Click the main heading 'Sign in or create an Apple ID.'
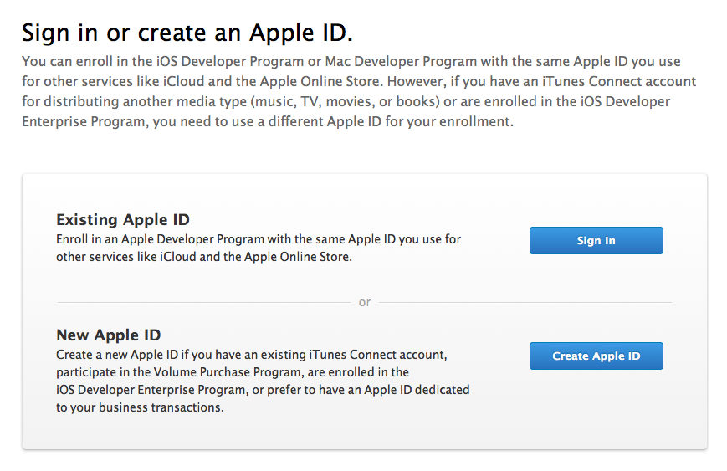 coord(187,33)
